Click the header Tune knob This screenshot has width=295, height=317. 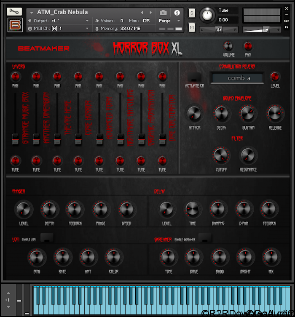point(207,15)
